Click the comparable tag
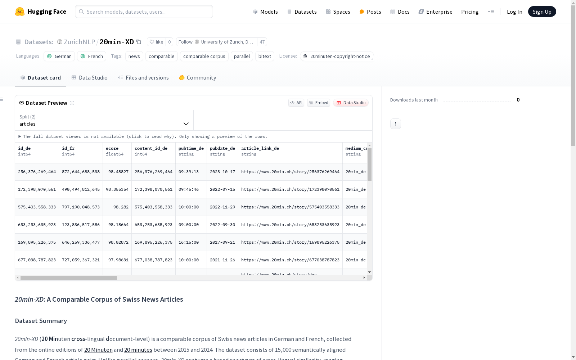576x360 pixels. pos(162,56)
